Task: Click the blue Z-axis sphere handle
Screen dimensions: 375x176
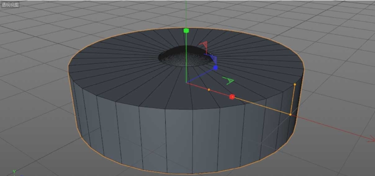Action: click(x=215, y=68)
